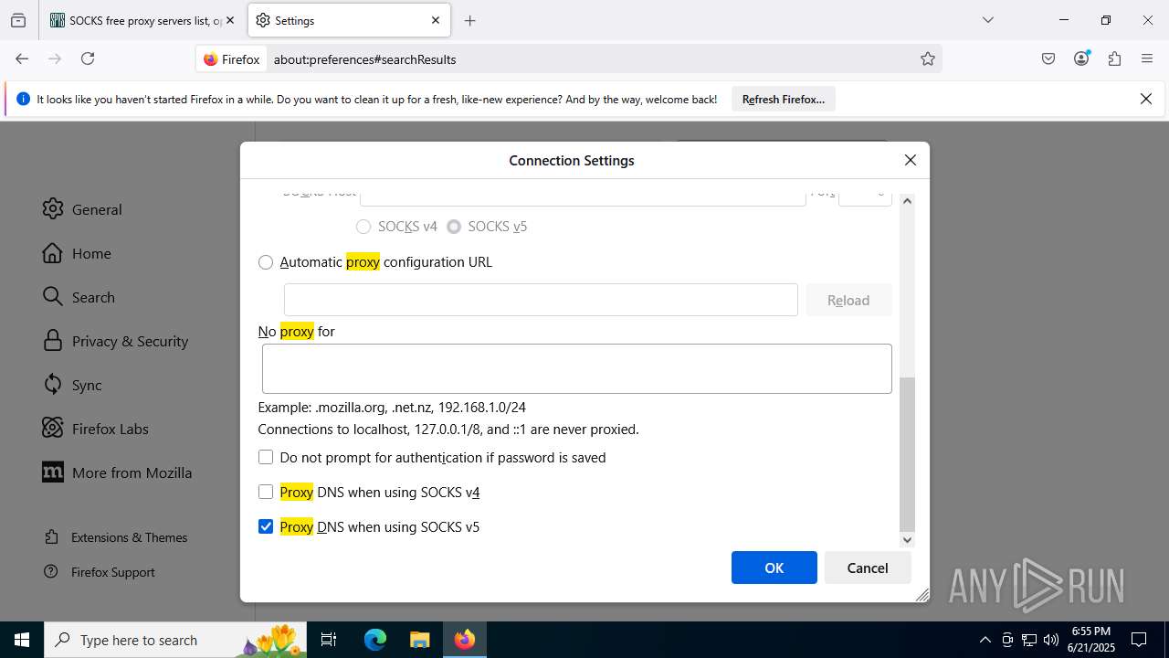Viewport: 1169px width, 658px height.
Task: Enable Proxy DNS when using SOCKS v4
Action: (x=266, y=492)
